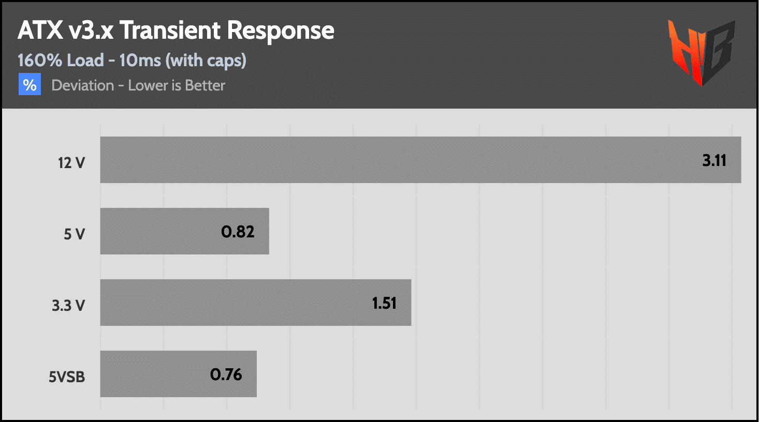Click the 5 V axis label
Viewport: 759px width, 422px height.
74,234
